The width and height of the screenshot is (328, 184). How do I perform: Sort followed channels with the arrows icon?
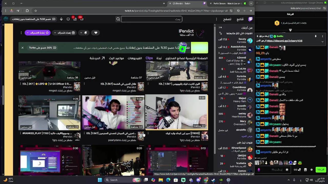click(x=221, y=33)
